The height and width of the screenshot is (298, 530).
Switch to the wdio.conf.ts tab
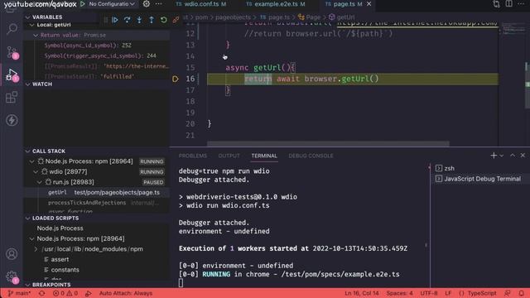tap(201, 4)
